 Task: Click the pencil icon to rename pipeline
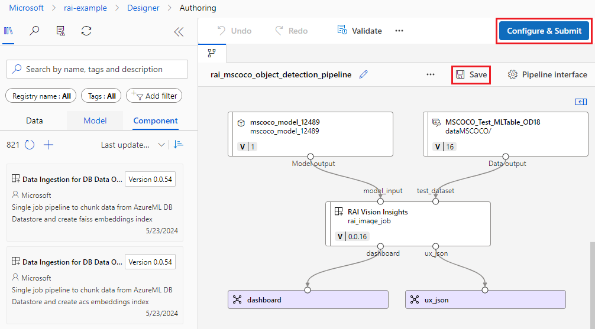click(x=364, y=74)
